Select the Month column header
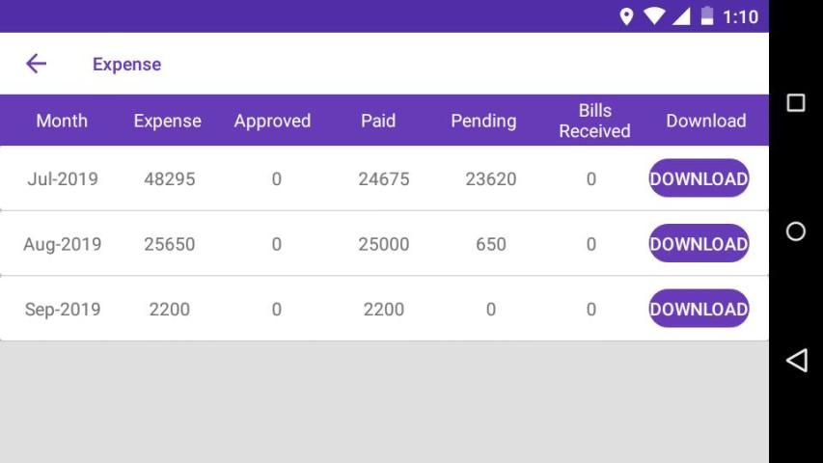This screenshot has height=463, width=823. coord(62,121)
